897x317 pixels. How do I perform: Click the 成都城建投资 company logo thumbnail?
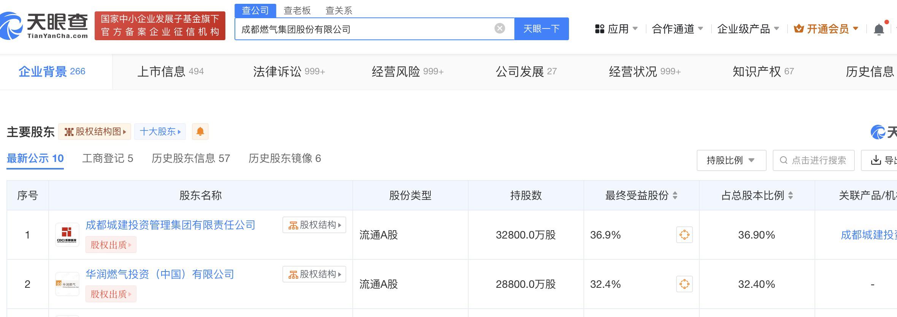tap(67, 235)
